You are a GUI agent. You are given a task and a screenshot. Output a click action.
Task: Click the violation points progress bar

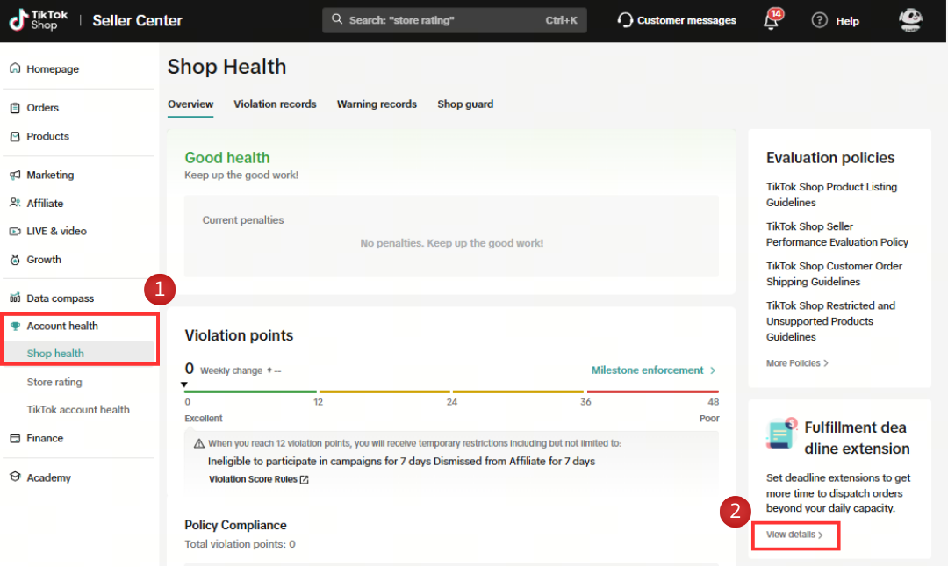click(451, 391)
